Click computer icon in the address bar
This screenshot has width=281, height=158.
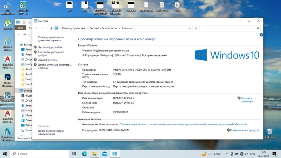pos(56,28)
